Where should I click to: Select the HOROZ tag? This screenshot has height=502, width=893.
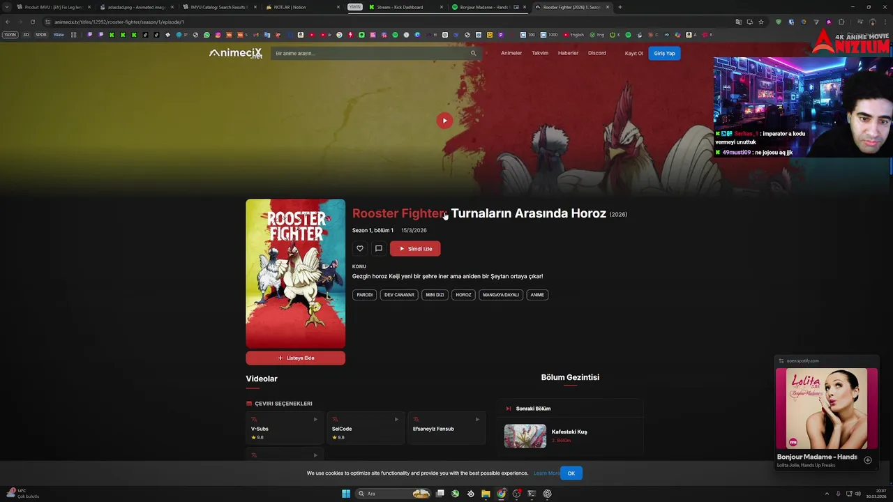464,295
